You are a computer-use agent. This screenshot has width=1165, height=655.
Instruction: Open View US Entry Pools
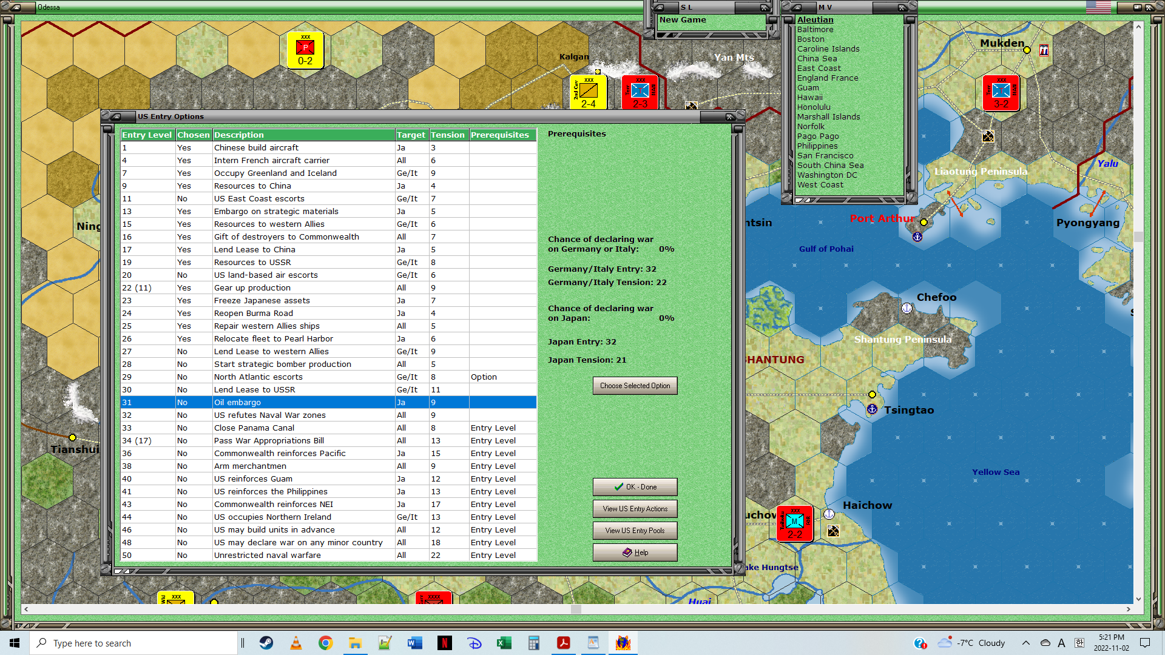pos(635,531)
